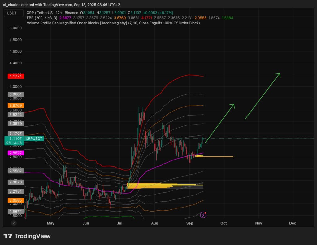Select the Oct label on the time axis
Viewport: 317px width, 245px height.
click(x=224, y=223)
